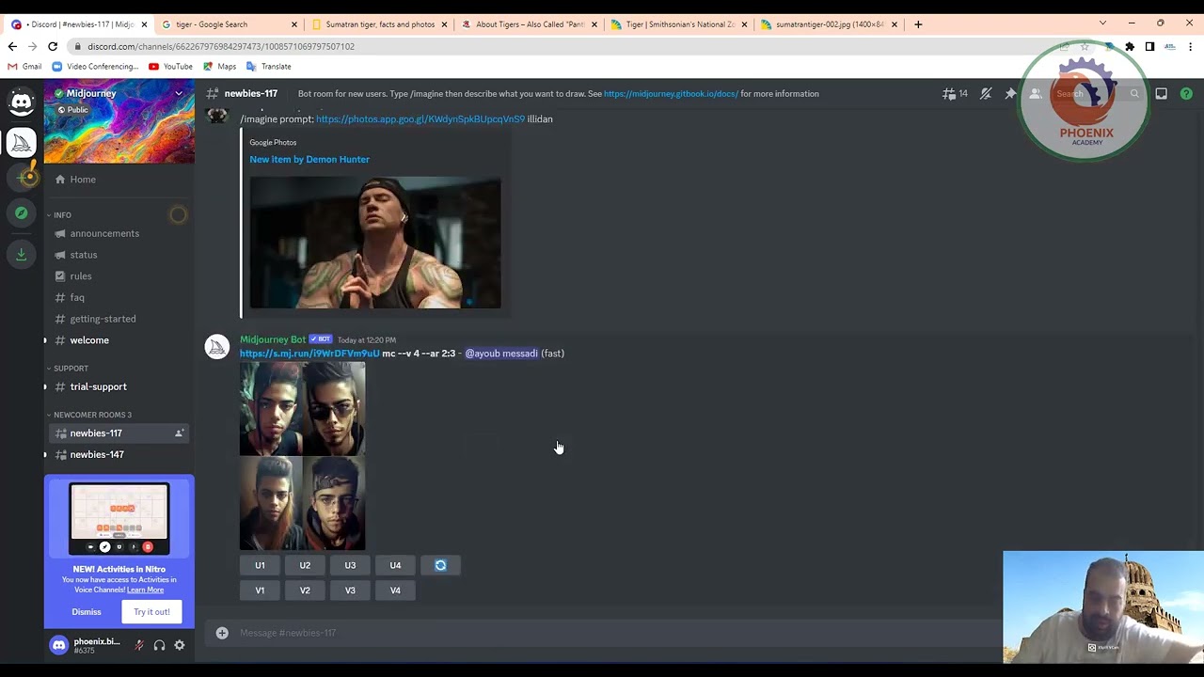This screenshot has height=677, width=1204.
Task: Click the refresh re-roll icon button
Action: (440, 565)
